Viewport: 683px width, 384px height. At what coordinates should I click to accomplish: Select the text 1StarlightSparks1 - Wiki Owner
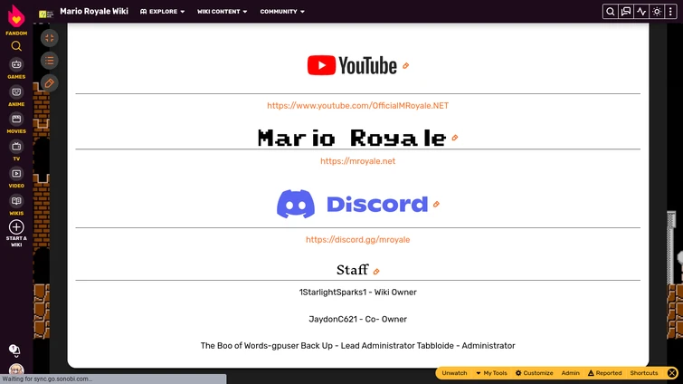357,292
